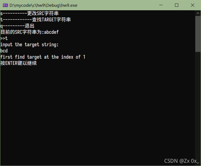Minimize the hw9.exe console window
Viewport: 201px width, 166px height.
[x=161, y=5]
